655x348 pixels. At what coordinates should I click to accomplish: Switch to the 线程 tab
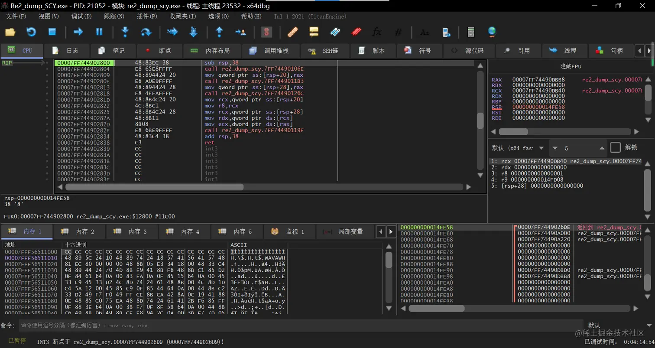pyautogui.click(x=564, y=51)
